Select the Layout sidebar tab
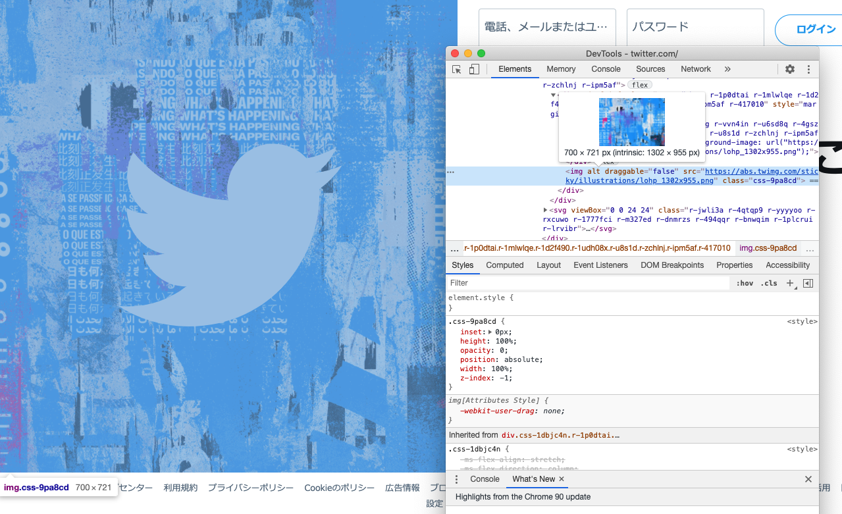 click(548, 265)
